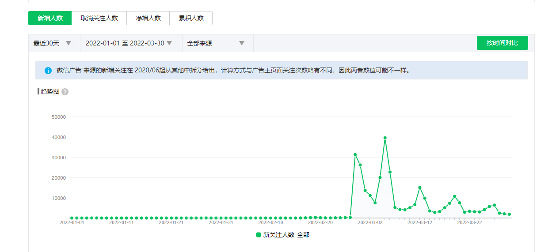Viewport: 552px width, 252px height.
Task: Select the 净增人数 tab
Action: click(148, 18)
